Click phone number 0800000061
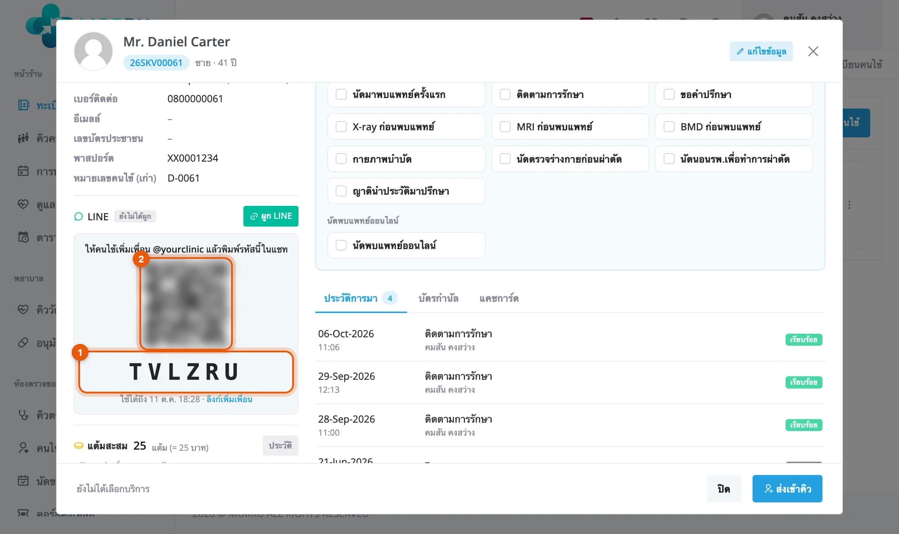Screen dimensions: 899x534 click(195, 99)
